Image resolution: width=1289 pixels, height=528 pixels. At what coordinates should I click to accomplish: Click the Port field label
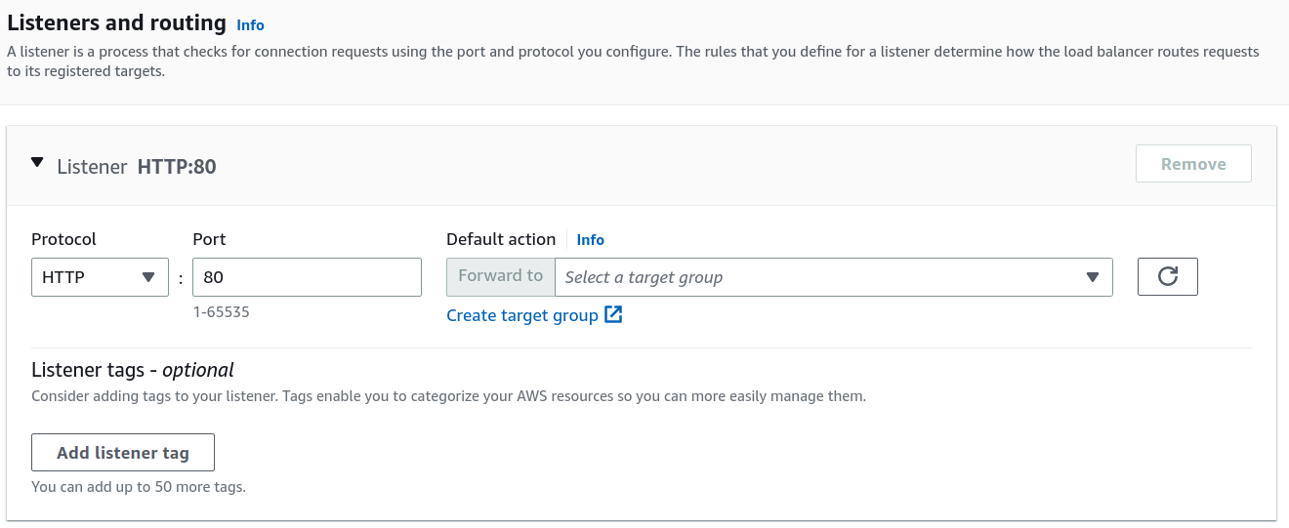(209, 239)
